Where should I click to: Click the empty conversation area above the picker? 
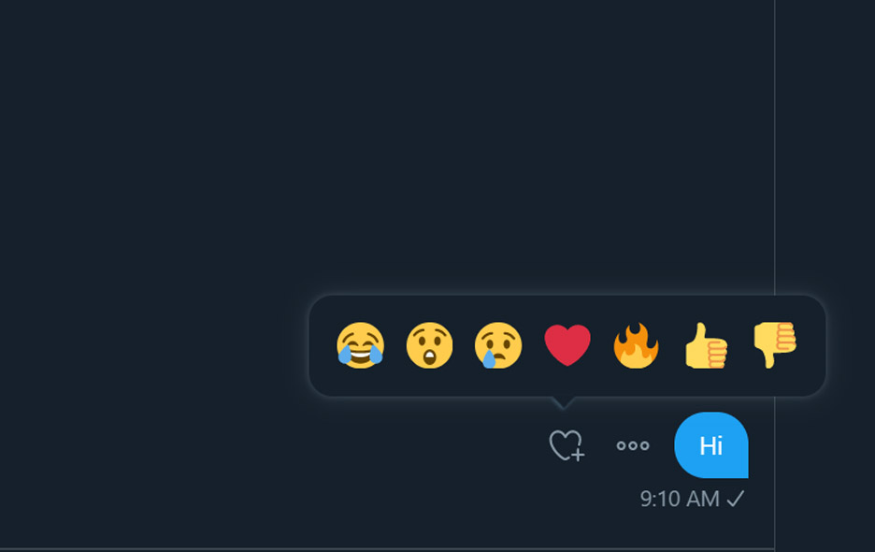(374, 140)
